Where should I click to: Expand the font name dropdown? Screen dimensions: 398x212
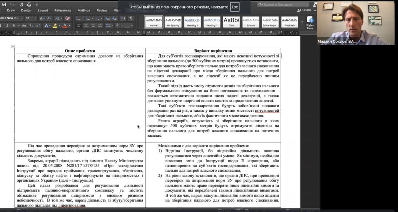click(x=22, y=18)
